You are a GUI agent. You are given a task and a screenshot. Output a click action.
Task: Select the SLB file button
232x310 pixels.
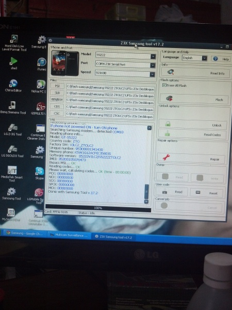(57, 92)
